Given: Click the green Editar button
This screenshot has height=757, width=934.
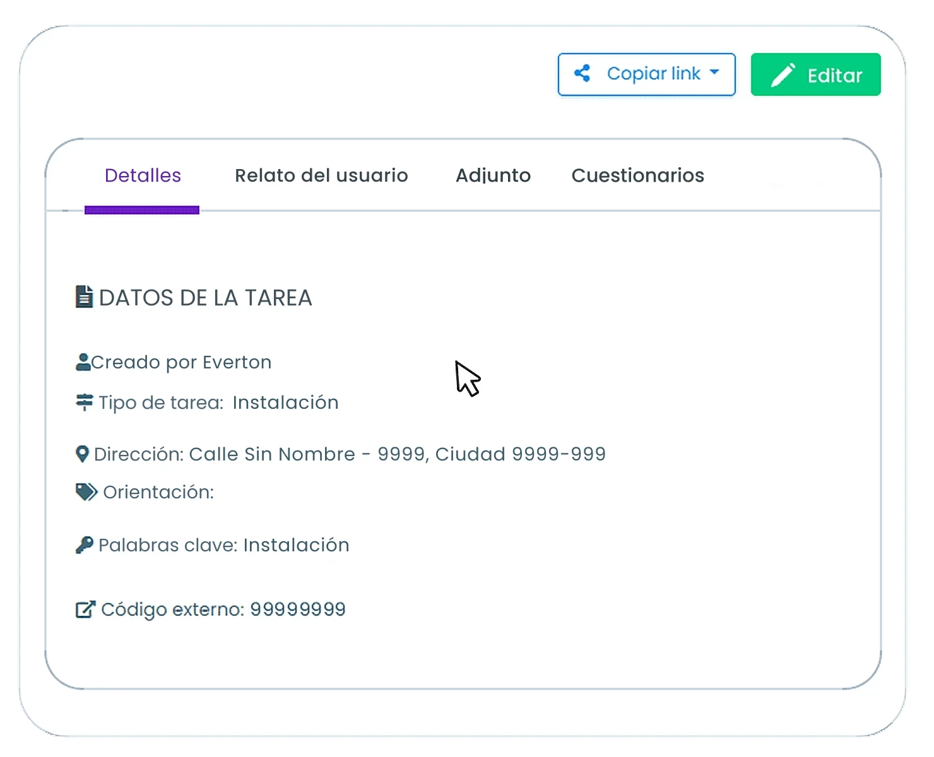Looking at the screenshot, I should click(x=815, y=74).
